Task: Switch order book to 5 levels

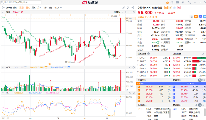Action: click(200, 80)
